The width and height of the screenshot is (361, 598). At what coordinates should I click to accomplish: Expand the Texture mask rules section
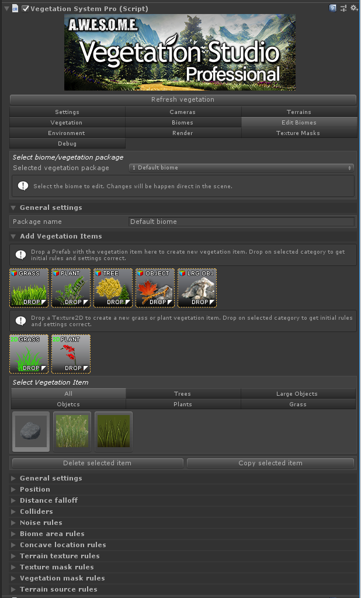pyautogui.click(x=13, y=567)
